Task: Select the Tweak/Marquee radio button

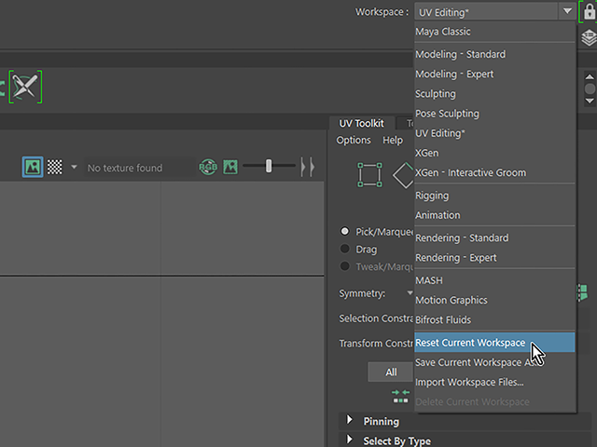Action: [x=344, y=266]
